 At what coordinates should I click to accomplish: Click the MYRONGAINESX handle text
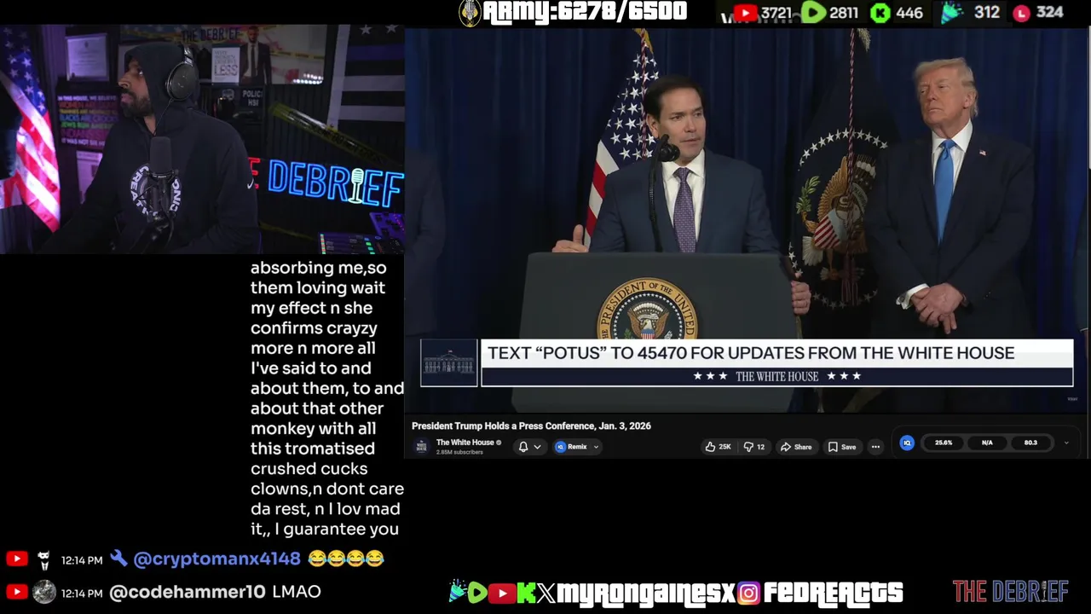(x=648, y=593)
